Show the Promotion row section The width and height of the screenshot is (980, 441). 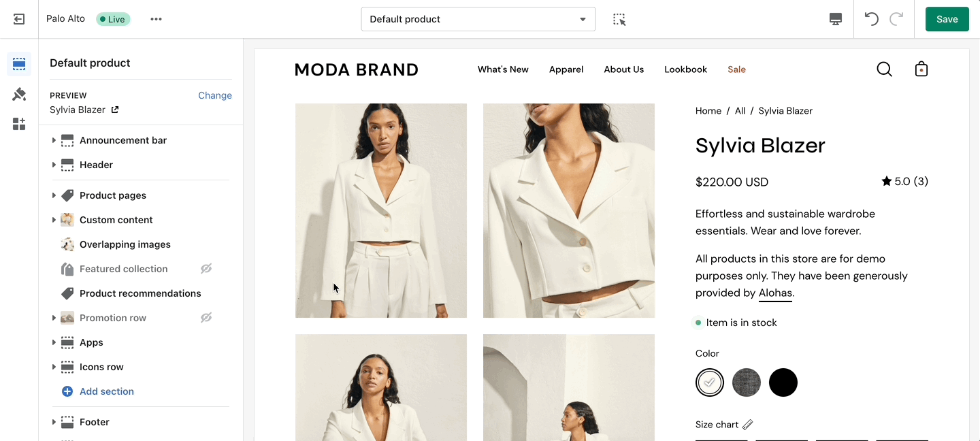(206, 318)
